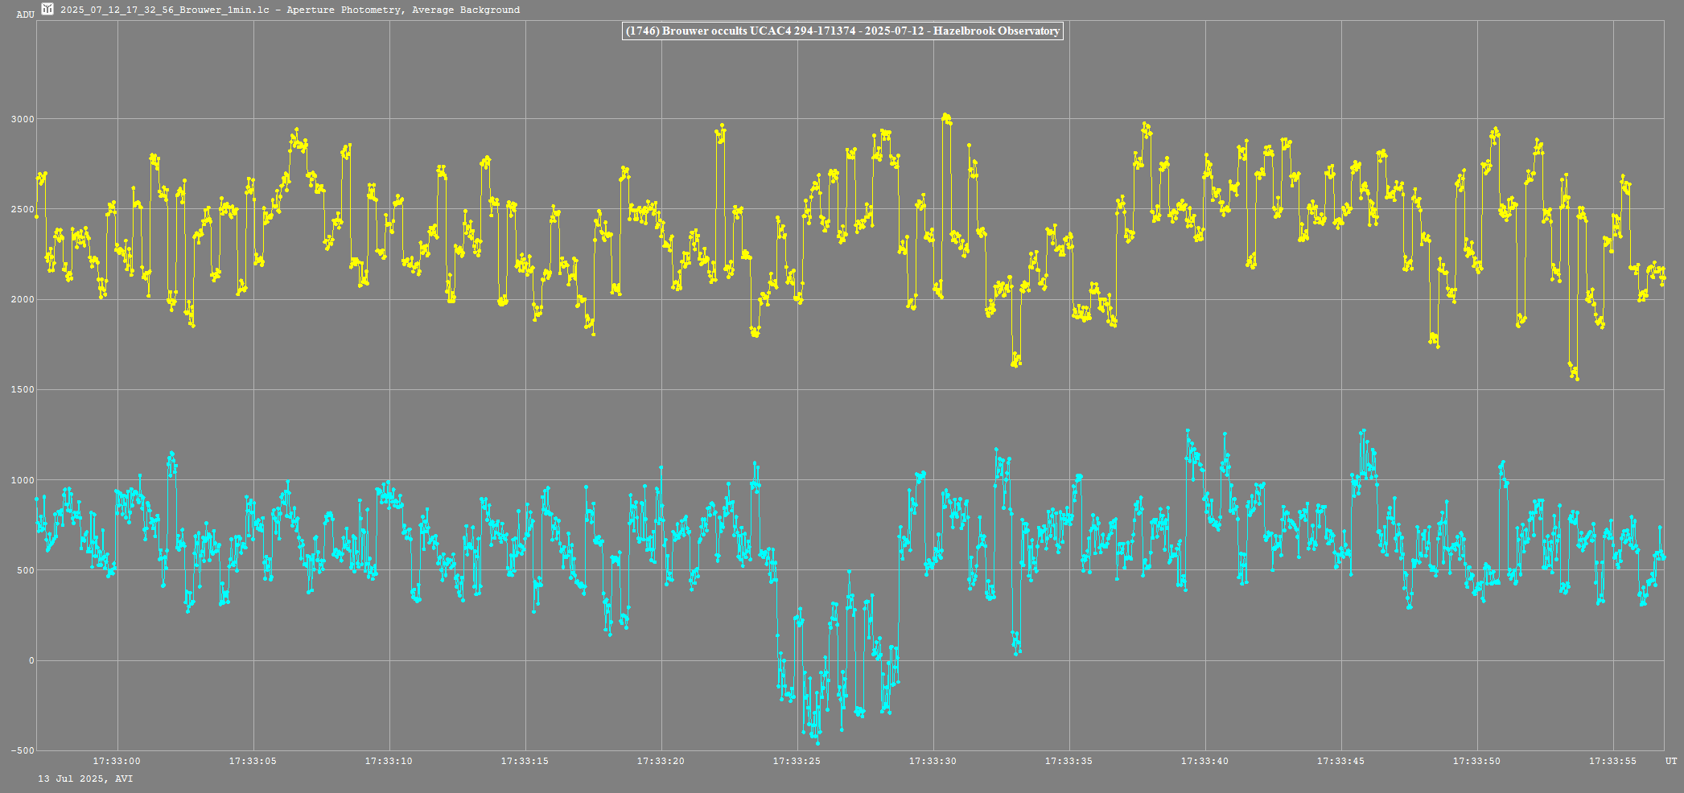Click the yellow curve's highest peak near 17:33:30
1684x793 pixels.
[945, 117]
